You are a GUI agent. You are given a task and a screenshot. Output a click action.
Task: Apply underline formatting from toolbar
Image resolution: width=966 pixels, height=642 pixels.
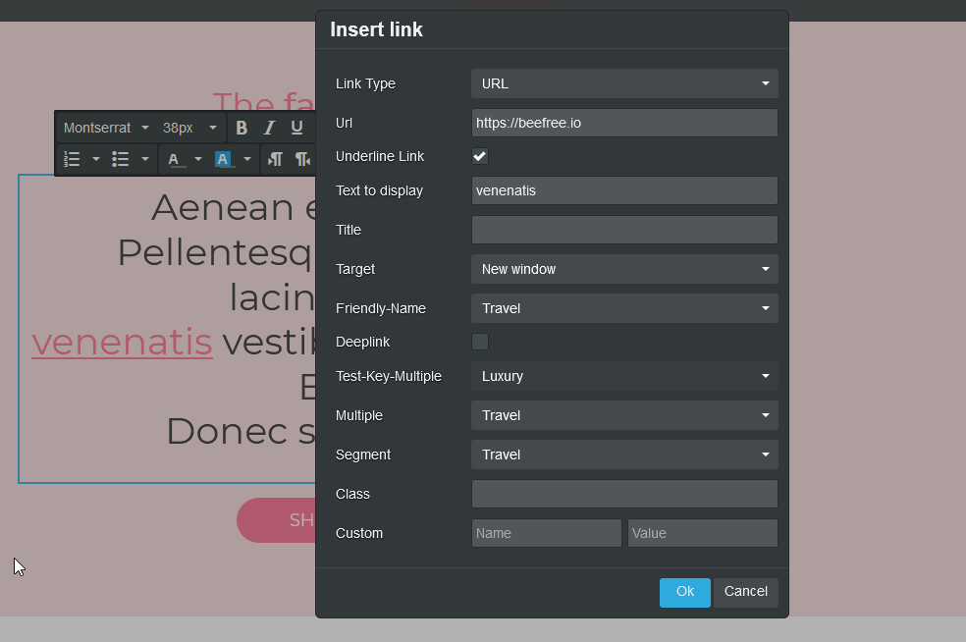coord(296,129)
